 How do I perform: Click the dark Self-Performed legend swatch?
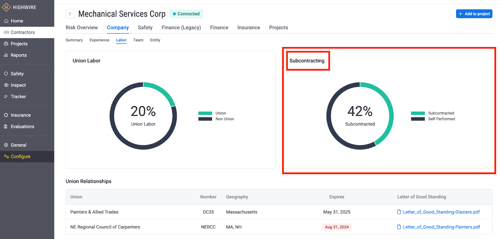[x=418, y=119]
